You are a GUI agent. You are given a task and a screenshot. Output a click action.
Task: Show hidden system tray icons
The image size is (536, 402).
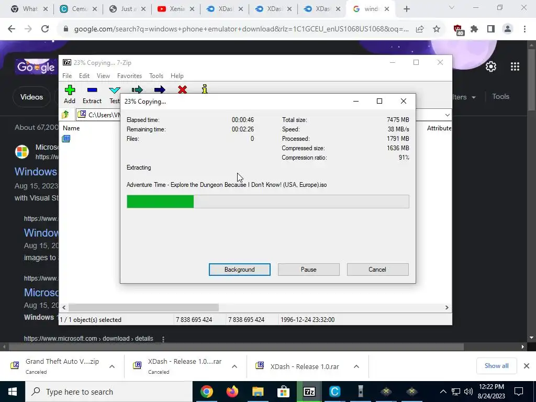click(x=443, y=392)
